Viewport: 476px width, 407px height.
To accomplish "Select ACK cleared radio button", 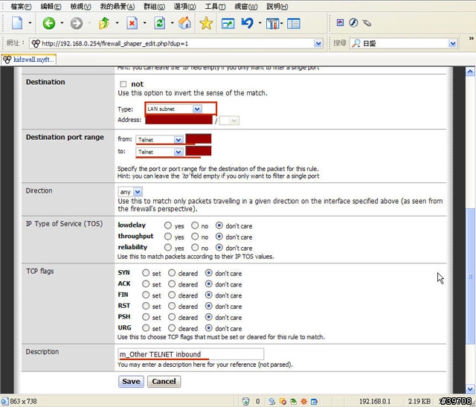I will (x=172, y=283).
